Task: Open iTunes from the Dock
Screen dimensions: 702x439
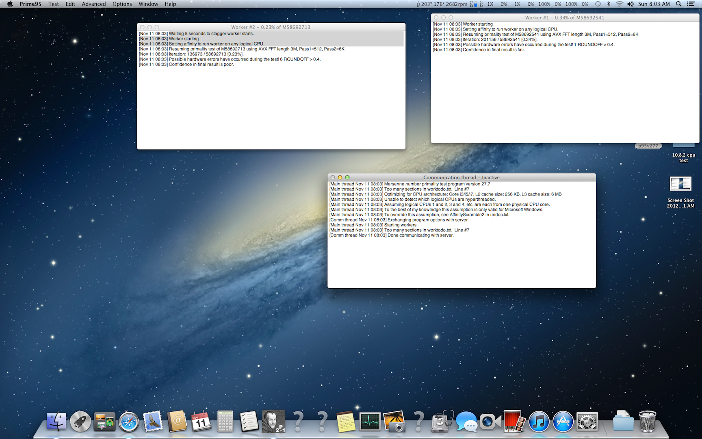Action: 539,422
